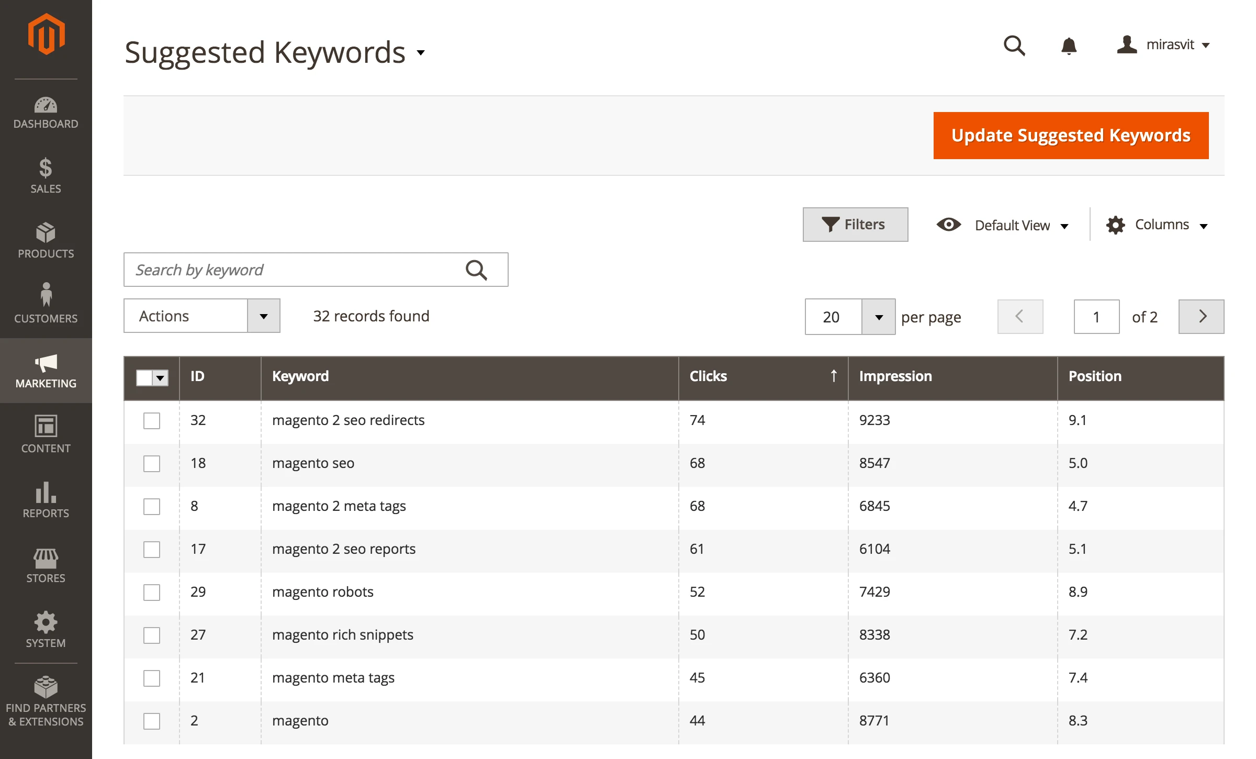This screenshot has width=1256, height=759.
Task: Check the row for magento 2 seo redirects
Action: (x=152, y=420)
